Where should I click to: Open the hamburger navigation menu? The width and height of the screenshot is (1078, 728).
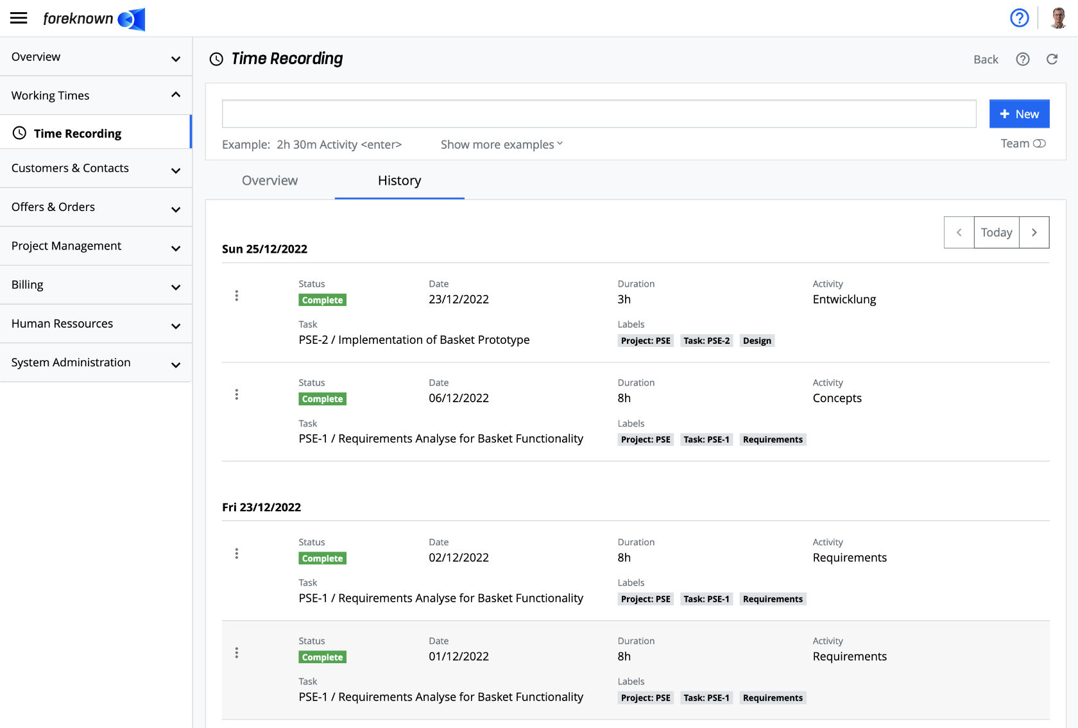19,18
